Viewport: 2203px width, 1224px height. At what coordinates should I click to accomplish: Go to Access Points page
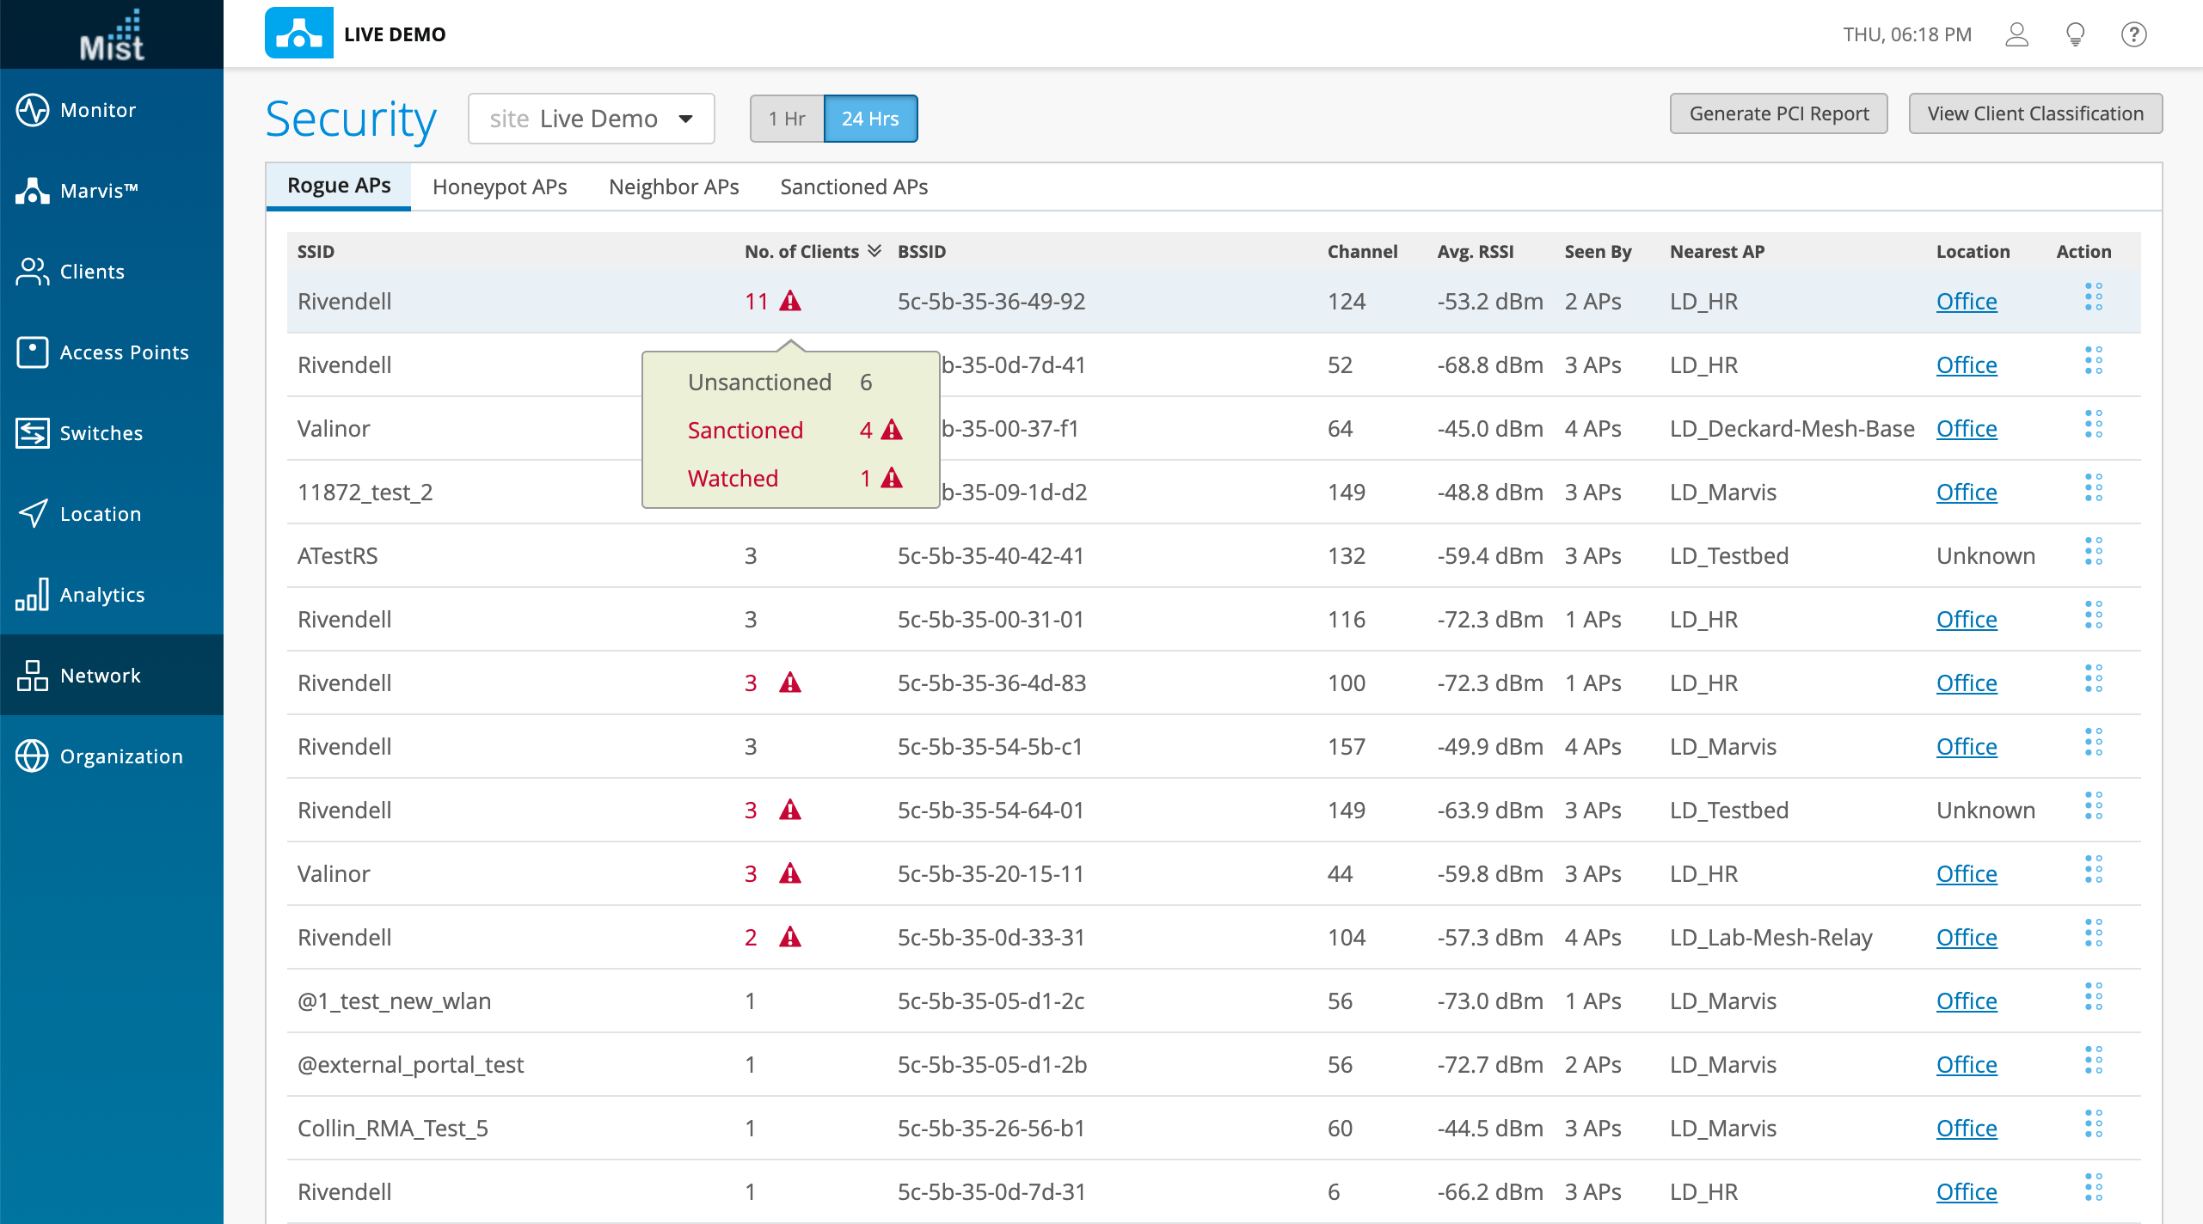123,352
